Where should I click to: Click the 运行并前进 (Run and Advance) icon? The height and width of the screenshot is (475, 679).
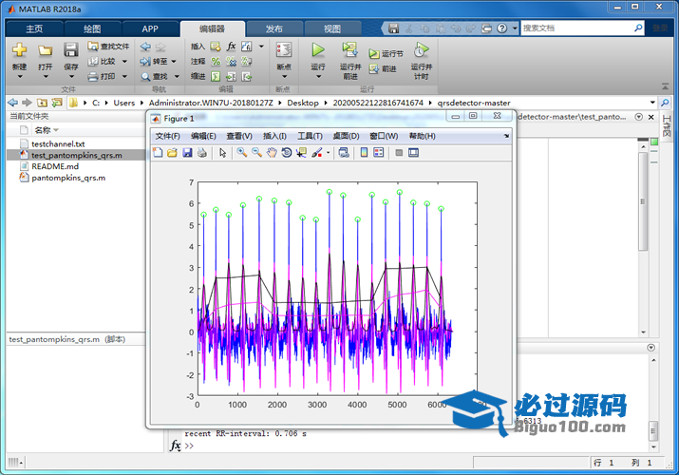[349, 49]
